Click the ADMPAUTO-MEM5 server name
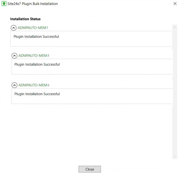Image resolution: width=179 pixels, height=174 pixels. coord(34,56)
